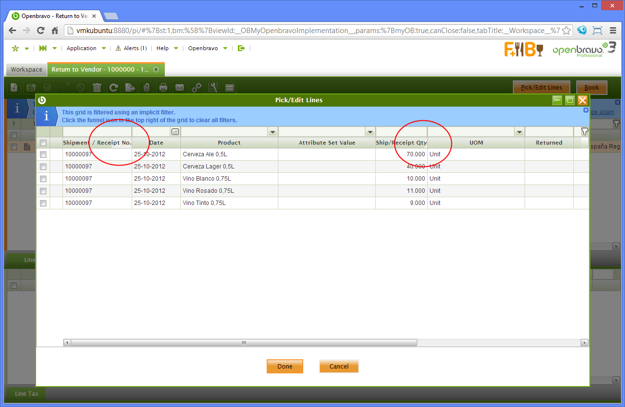Reload page with browser refresh button
This screenshot has height=407, width=625.
pyautogui.click(x=41, y=30)
